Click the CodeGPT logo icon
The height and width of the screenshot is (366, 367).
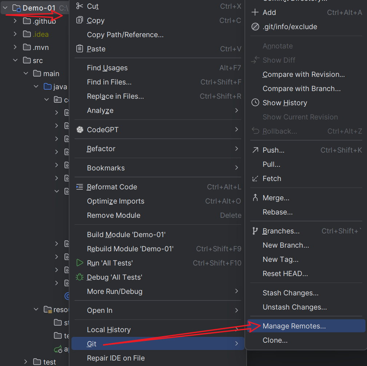80,130
